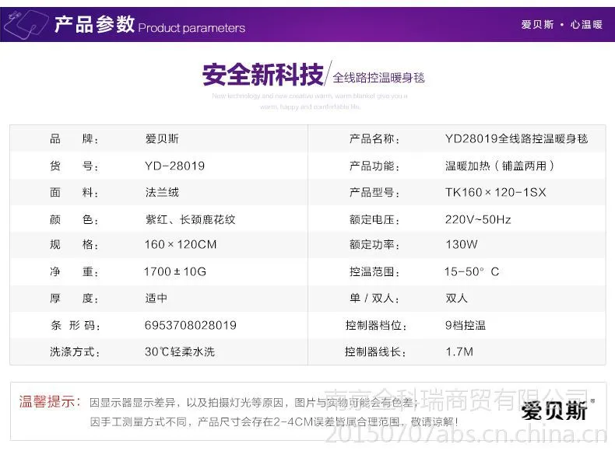Viewport: 615px width, 458px height.
Task: Click the notice line about 显示器显示差异
Action: point(254,403)
